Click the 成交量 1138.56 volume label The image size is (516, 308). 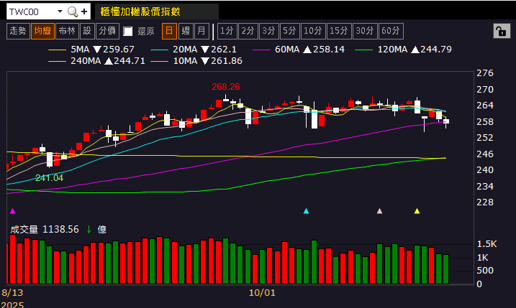click(45, 229)
